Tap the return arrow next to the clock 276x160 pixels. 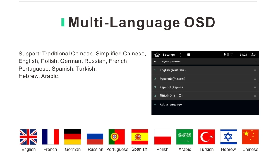pos(253,54)
